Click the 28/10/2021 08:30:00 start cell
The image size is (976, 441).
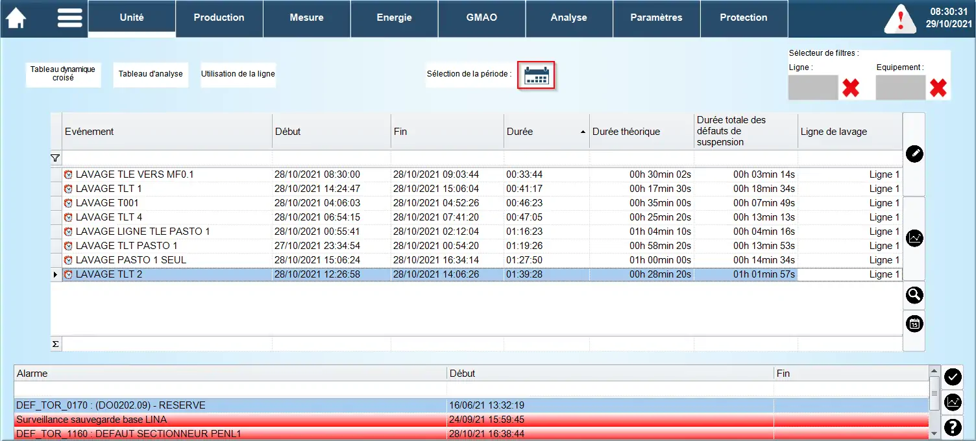(332, 174)
